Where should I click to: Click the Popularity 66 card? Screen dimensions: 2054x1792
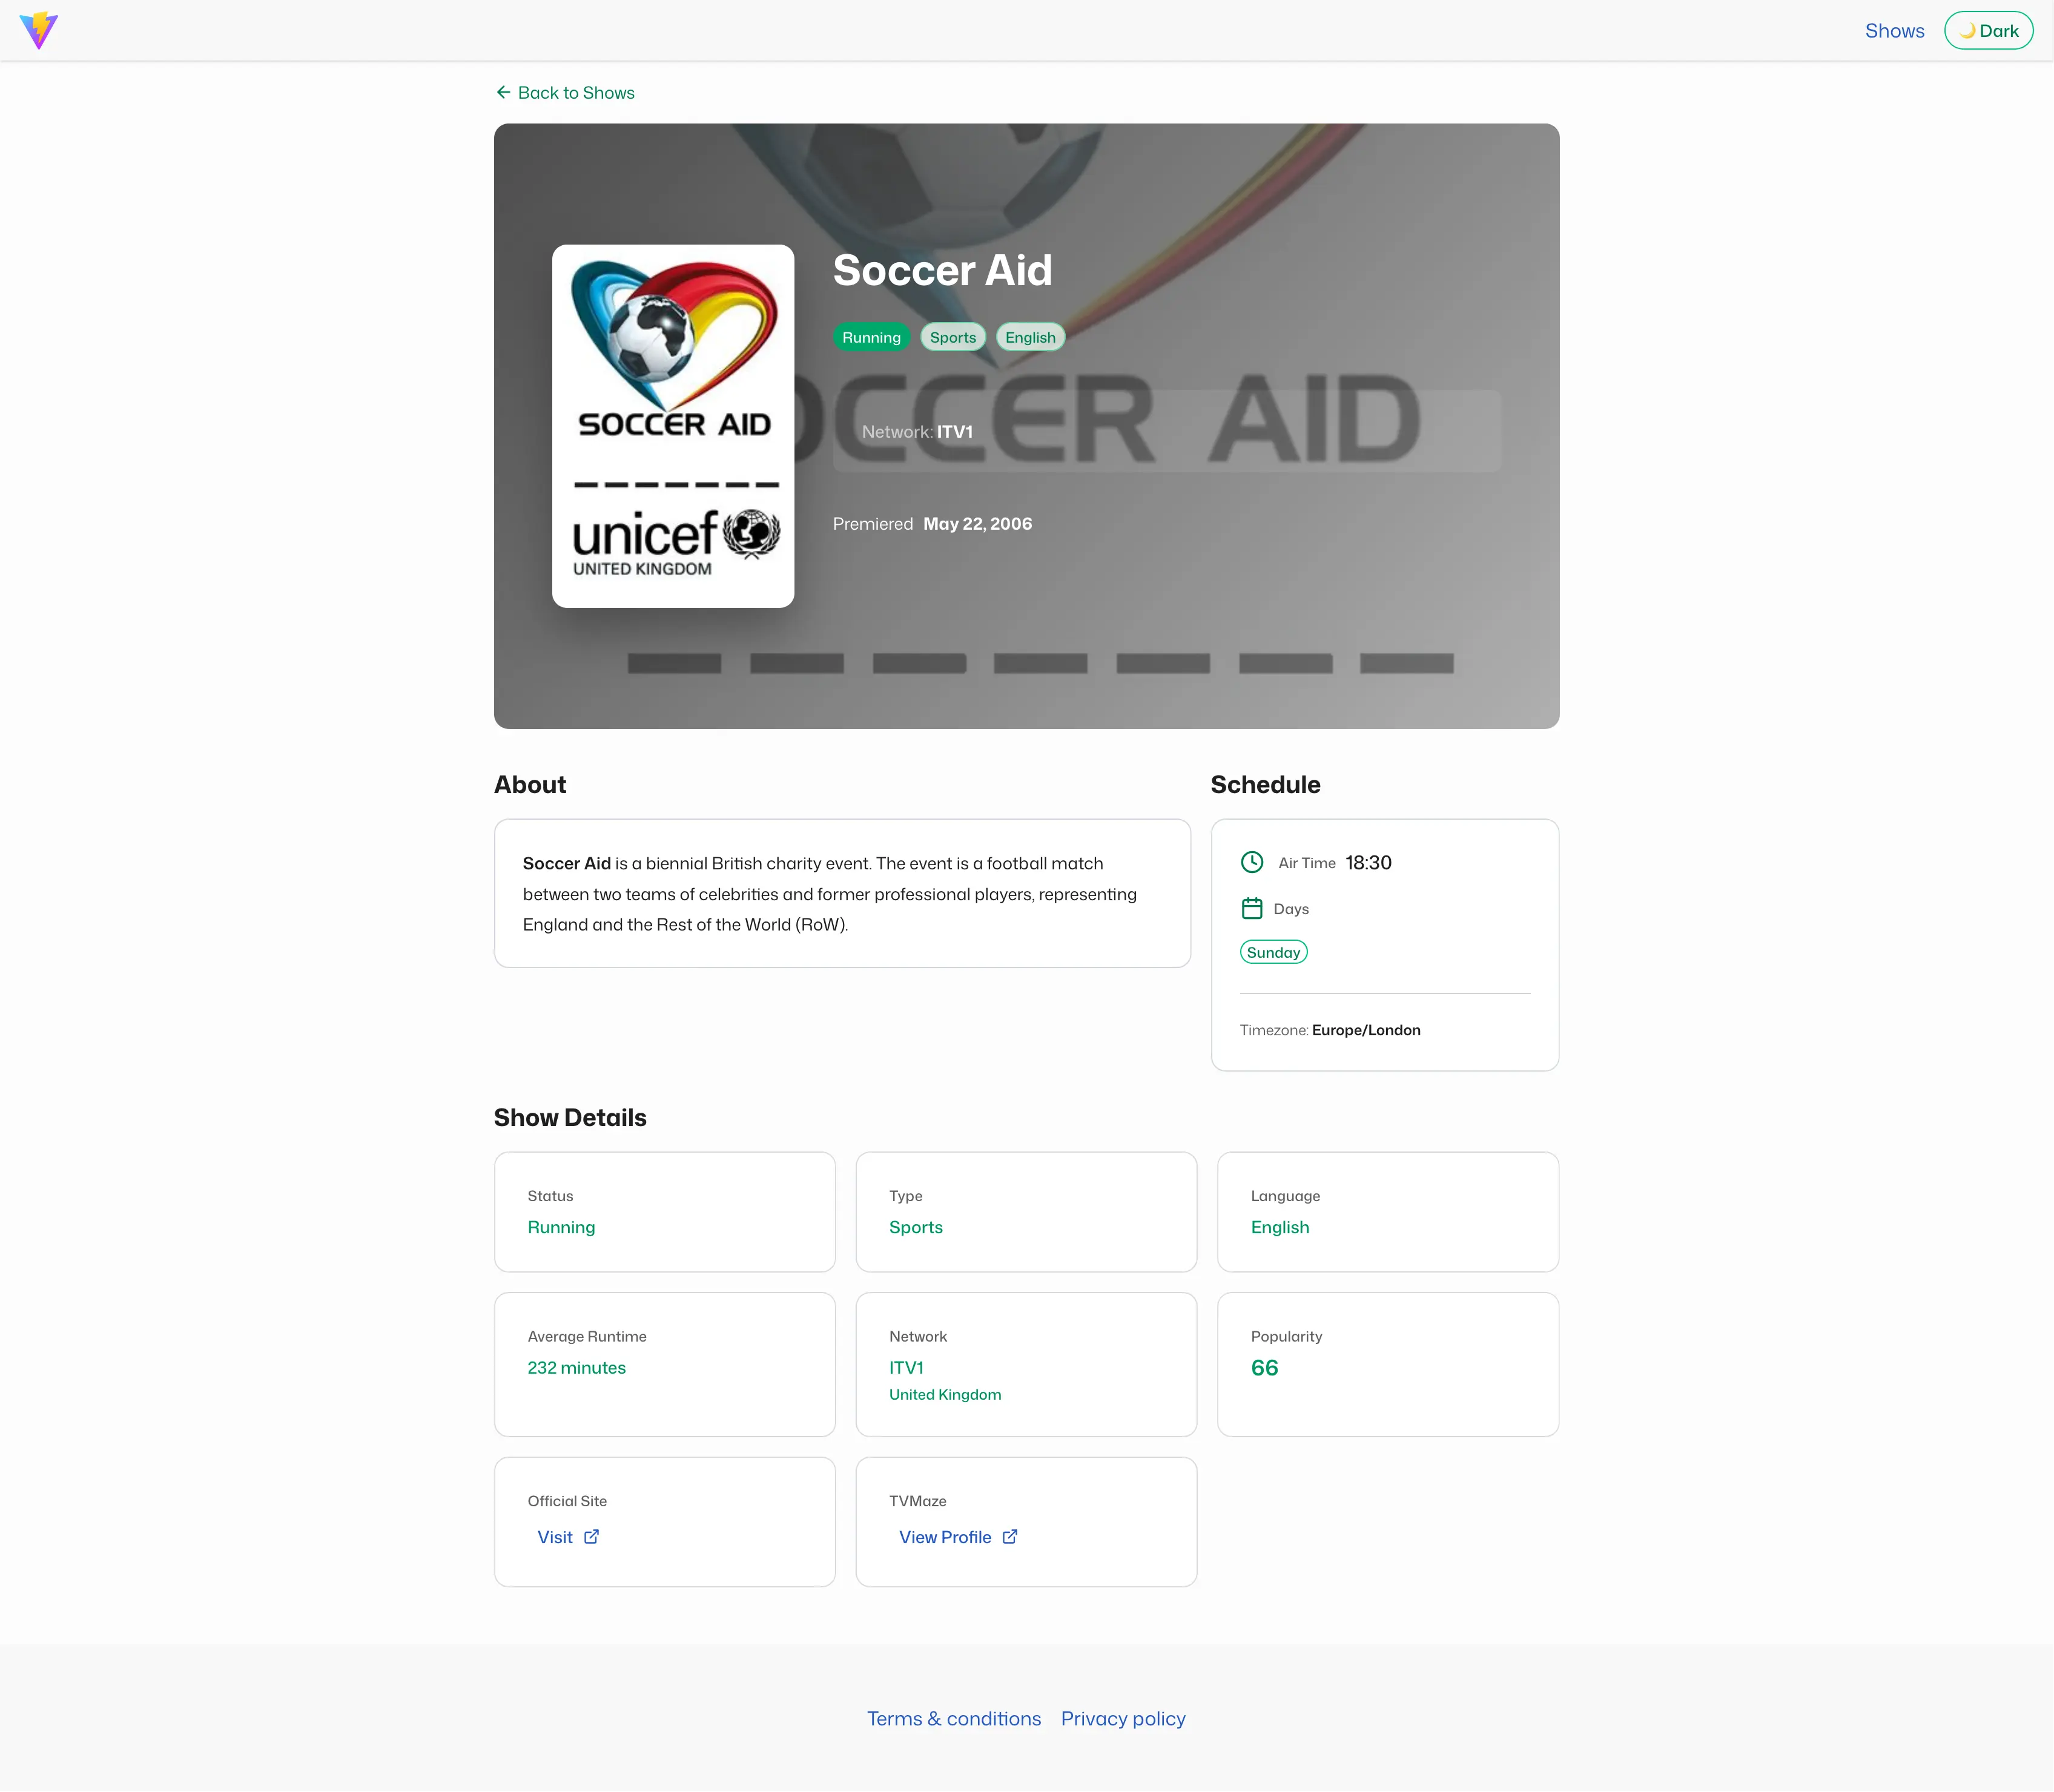click(x=1388, y=1364)
